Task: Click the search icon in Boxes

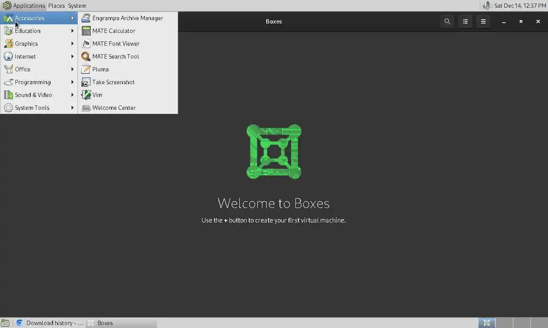Action: coord(447,21)
